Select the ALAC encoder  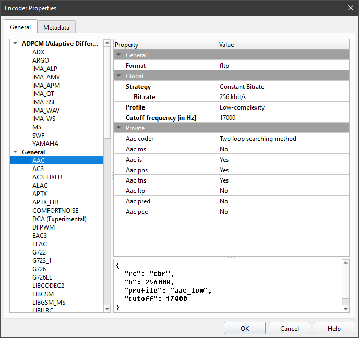tap(40, 186)
